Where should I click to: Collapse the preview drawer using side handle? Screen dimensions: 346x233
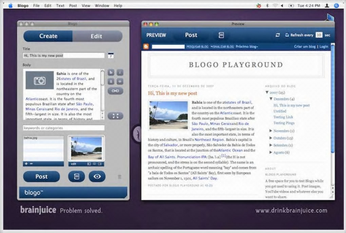[137, 134]
